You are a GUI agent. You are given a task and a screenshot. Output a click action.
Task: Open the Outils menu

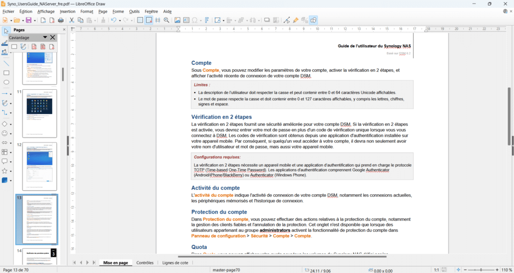(x=135, y=12)
